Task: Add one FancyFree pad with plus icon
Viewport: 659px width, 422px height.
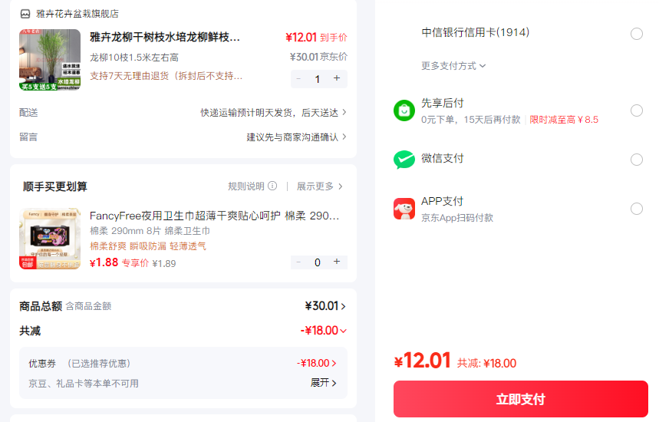Action: click(x=337, y=262)
